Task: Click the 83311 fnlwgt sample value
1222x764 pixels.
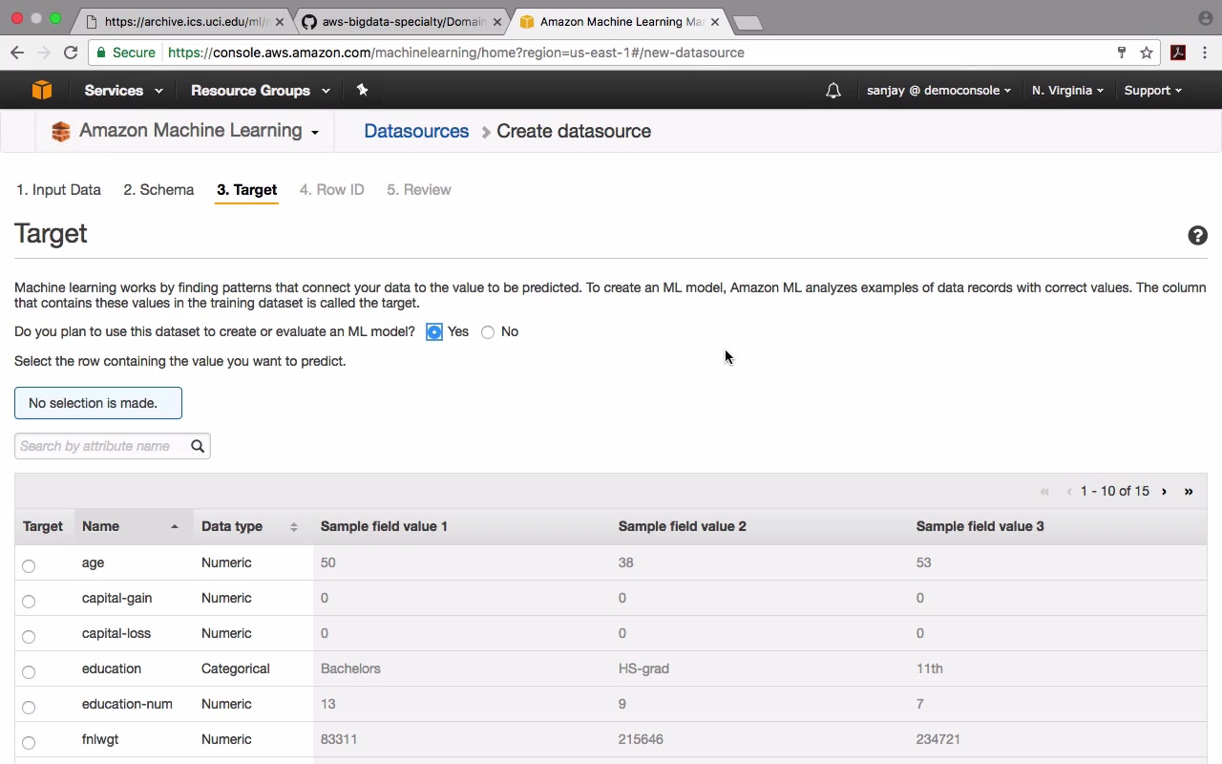Action: (339, 739)
